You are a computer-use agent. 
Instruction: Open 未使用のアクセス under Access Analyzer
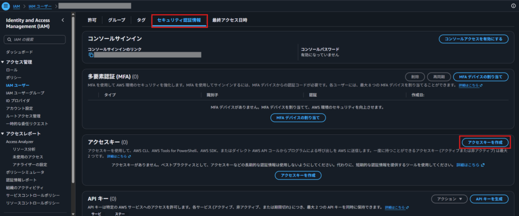28,157
